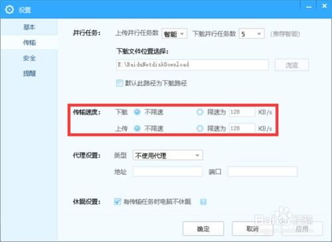The image size is (332, 242).
Task: Click the download path field E:\BaiduNetdiskDownload
Action: 192,65
